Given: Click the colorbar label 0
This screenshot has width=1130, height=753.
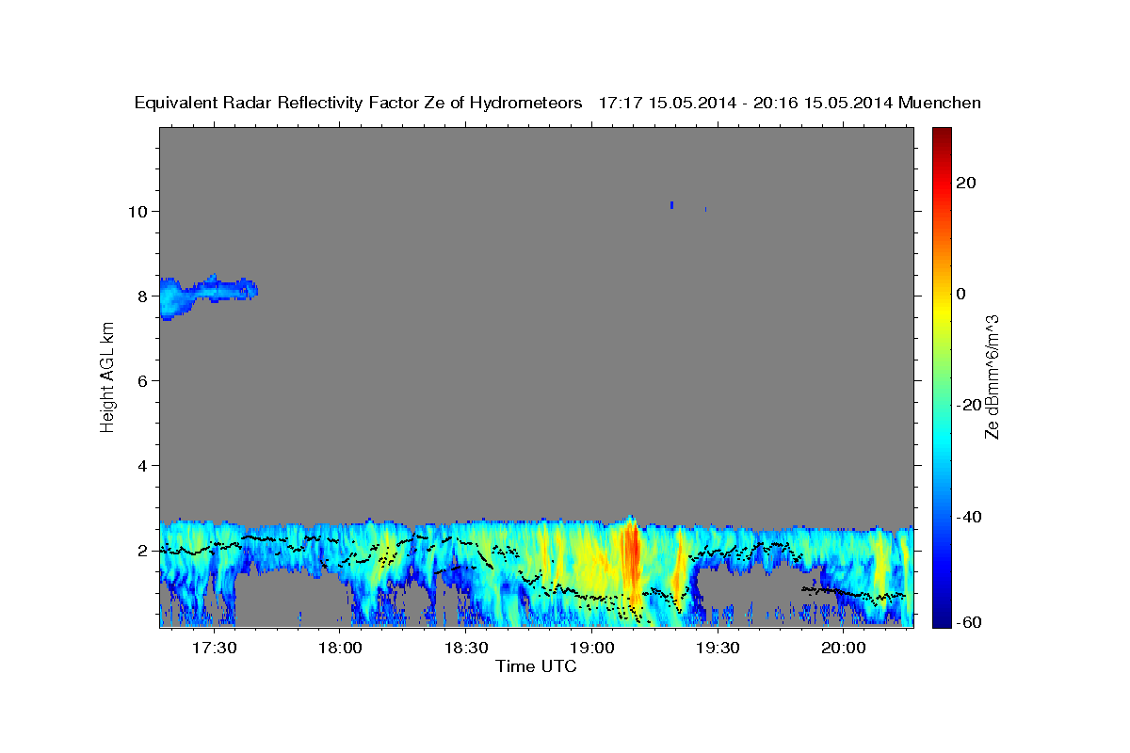Looking at the screenshot, I should [x=961, y=294].
